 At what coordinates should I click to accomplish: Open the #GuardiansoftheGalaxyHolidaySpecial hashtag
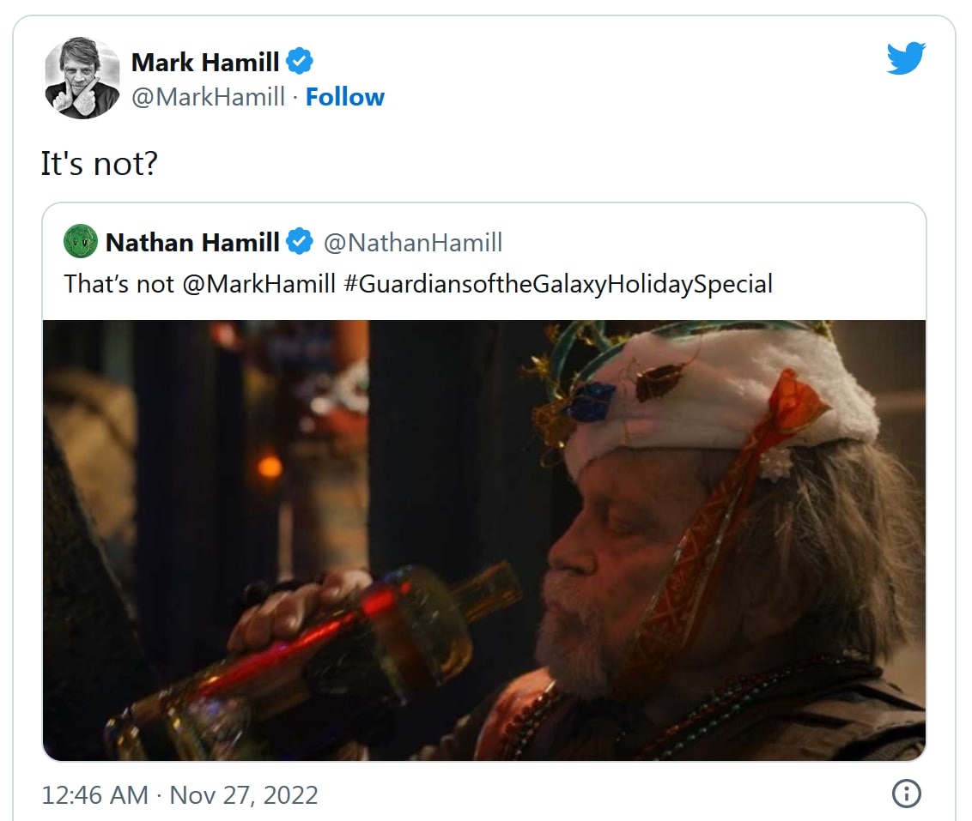pos(557,284)
